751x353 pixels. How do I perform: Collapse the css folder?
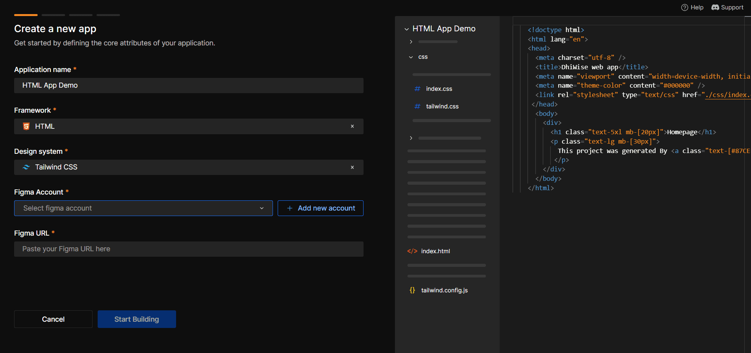click(411, 57)
